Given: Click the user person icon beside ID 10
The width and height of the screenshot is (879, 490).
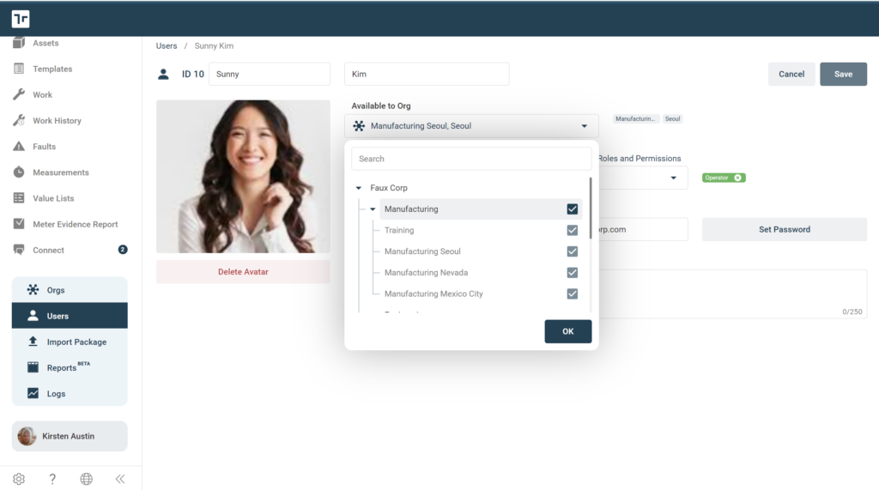Looking at the screenshot, I should 163,74.
